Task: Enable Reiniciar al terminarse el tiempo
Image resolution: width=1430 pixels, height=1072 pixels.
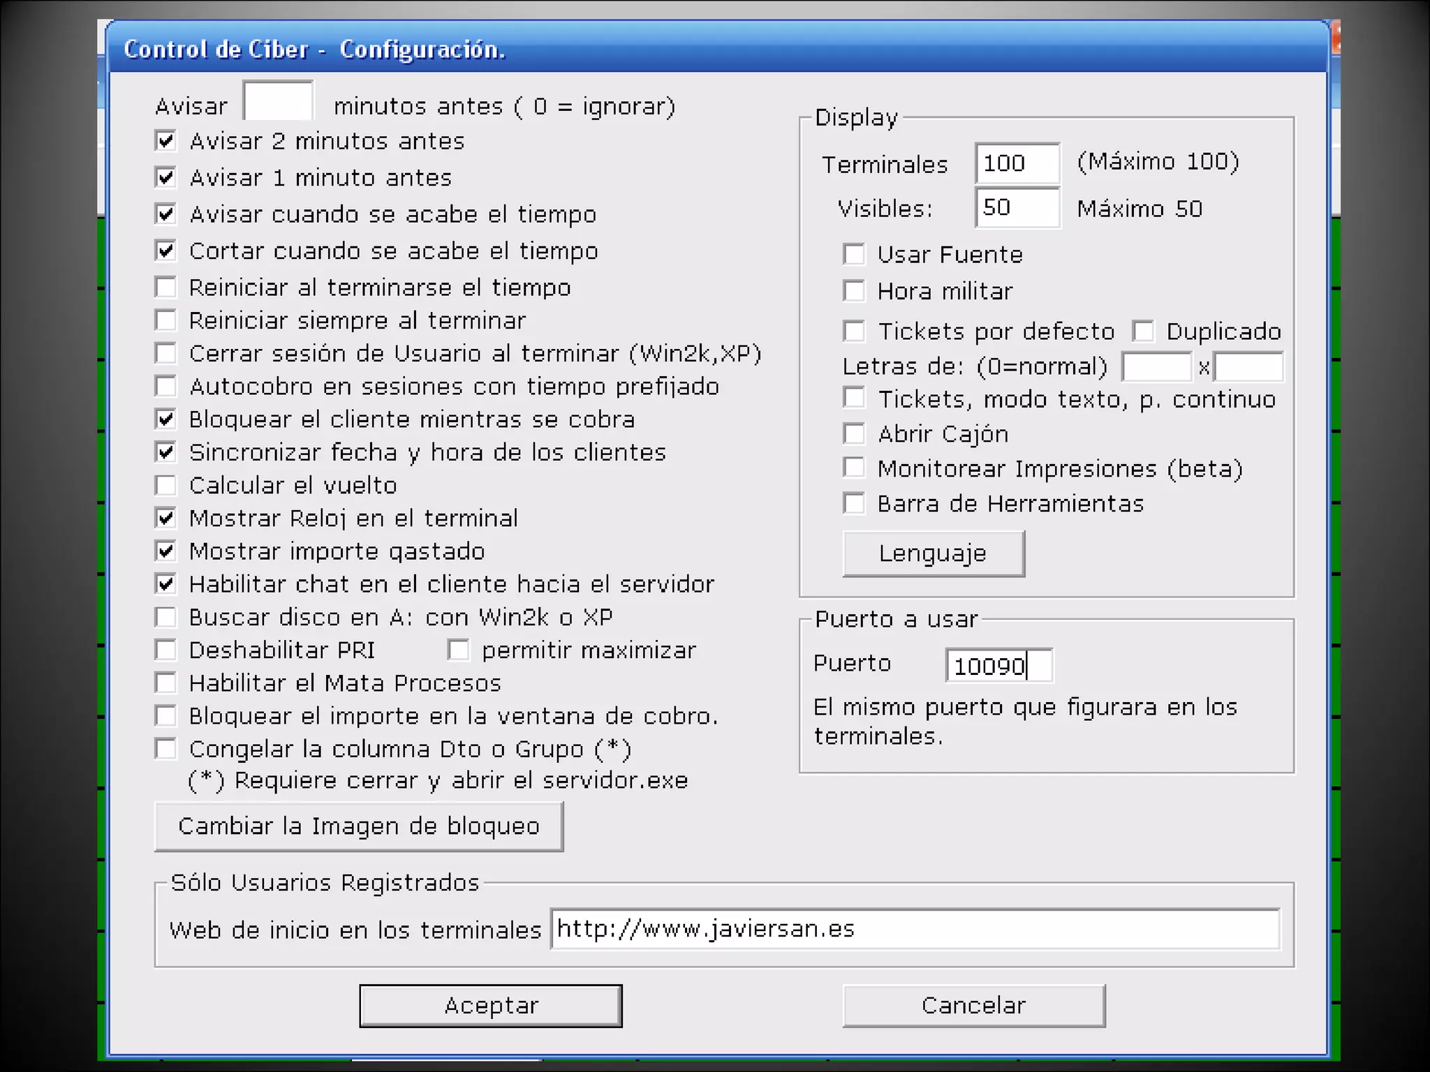Action: [165, 287]
